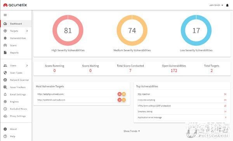Select the Scans radar icon
233x141 pixels.
coord(5,45)
